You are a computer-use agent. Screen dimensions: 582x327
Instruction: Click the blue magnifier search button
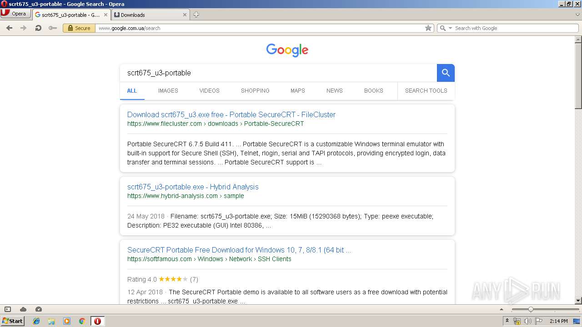[446, 73]
